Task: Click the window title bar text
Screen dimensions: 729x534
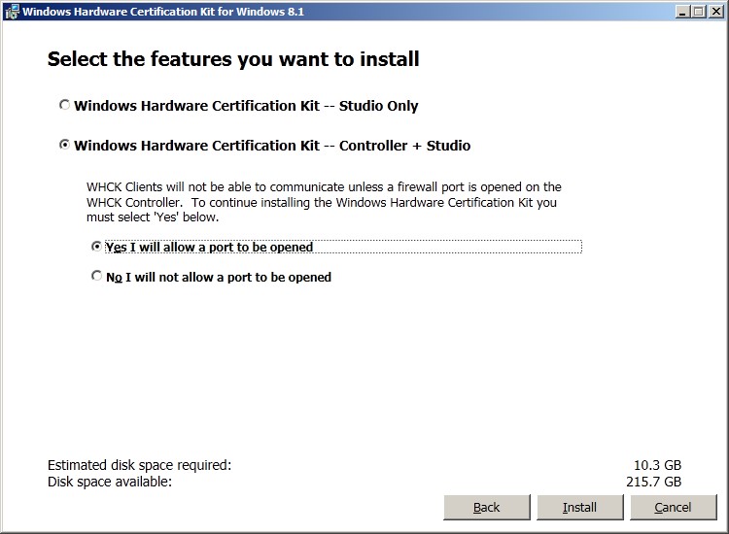Action: click(x=163, y=12)
